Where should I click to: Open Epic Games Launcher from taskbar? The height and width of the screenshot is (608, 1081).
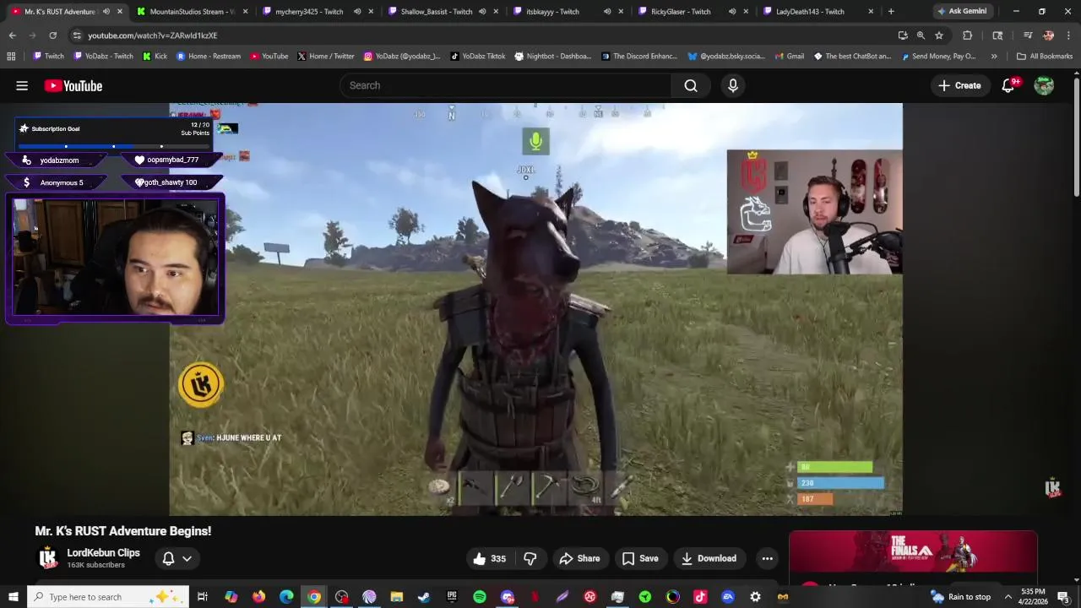(452, 597)
